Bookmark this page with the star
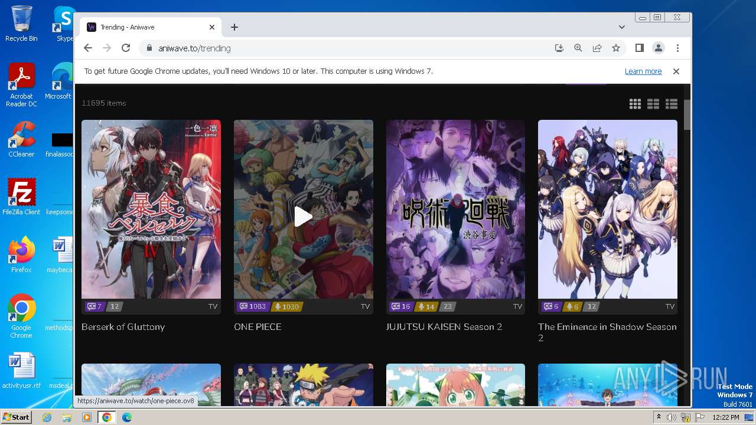The width and height of the screenshot is (756, 425). tap(616, 48)
